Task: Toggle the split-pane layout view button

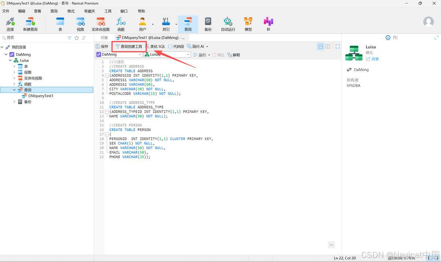Action: pyautogui.click(x=328, y=46)
